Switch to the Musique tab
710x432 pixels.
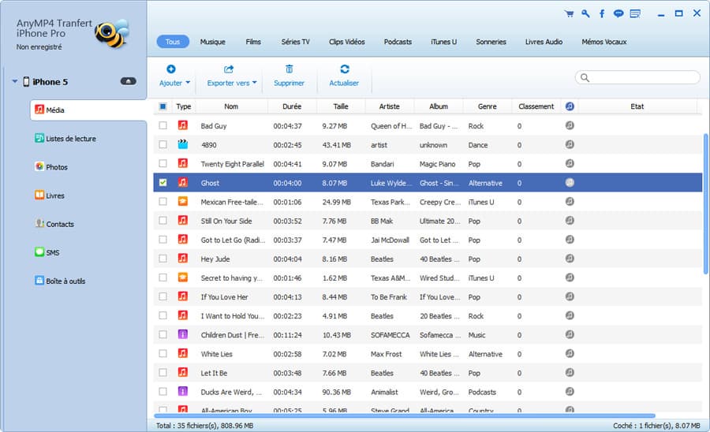pyautogui.click(x=212, y=42)
